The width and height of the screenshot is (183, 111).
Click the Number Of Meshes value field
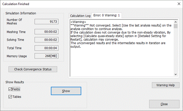point(47,22)
